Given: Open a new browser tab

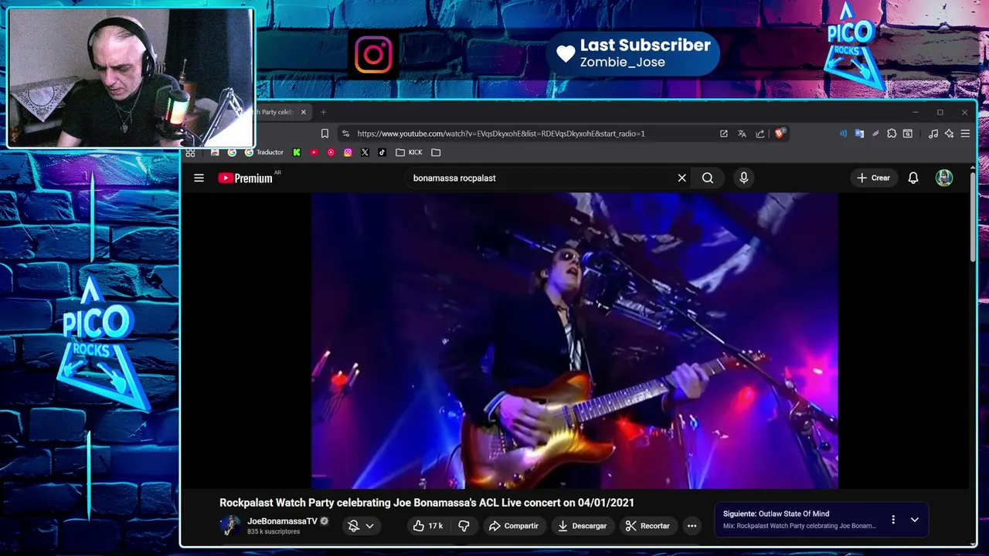Looking at the screenshot, I should [x=324, y=112].
